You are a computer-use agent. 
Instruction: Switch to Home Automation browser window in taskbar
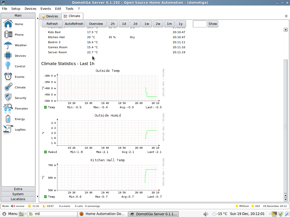103,214
